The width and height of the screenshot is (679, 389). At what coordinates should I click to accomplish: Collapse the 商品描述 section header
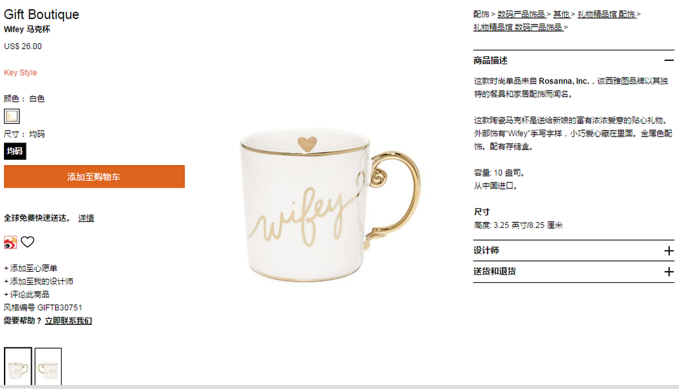click(x=574, y=60)
